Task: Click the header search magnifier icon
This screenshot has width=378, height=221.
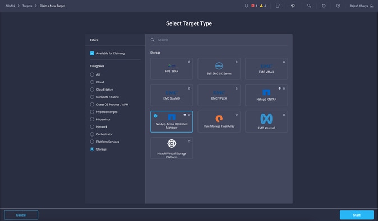Action: [309, 6]
